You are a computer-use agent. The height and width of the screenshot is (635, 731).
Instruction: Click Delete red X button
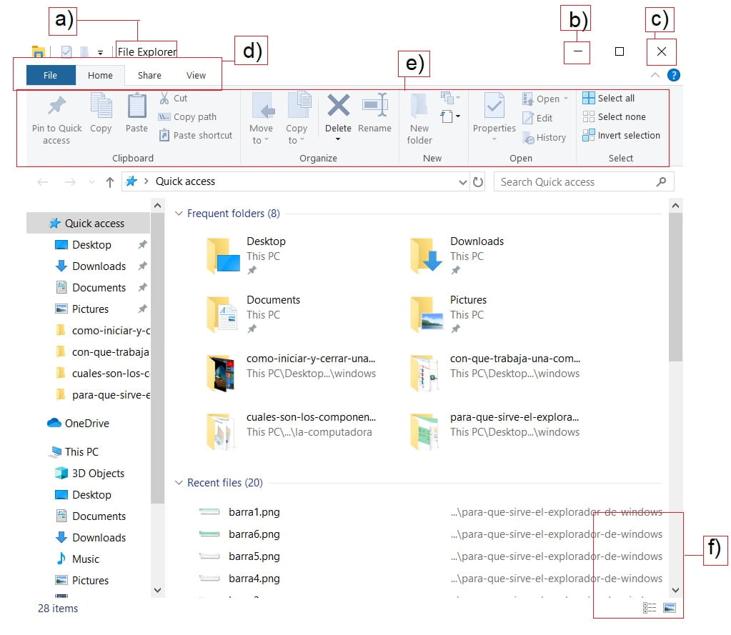point(339,105)
